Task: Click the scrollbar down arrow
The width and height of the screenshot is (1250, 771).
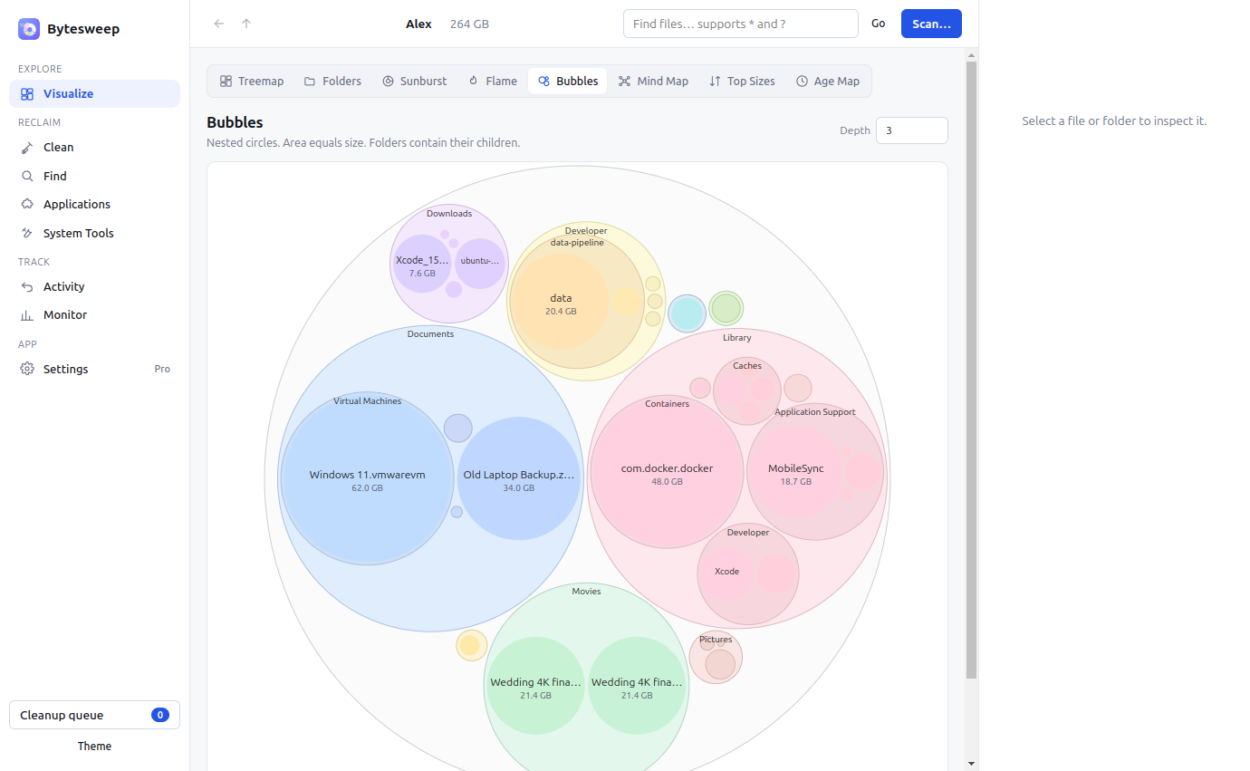Action: coord(972,763)
